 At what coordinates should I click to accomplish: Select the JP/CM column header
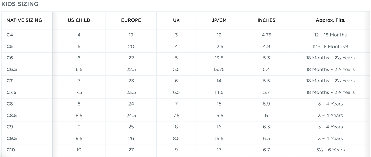219,20
